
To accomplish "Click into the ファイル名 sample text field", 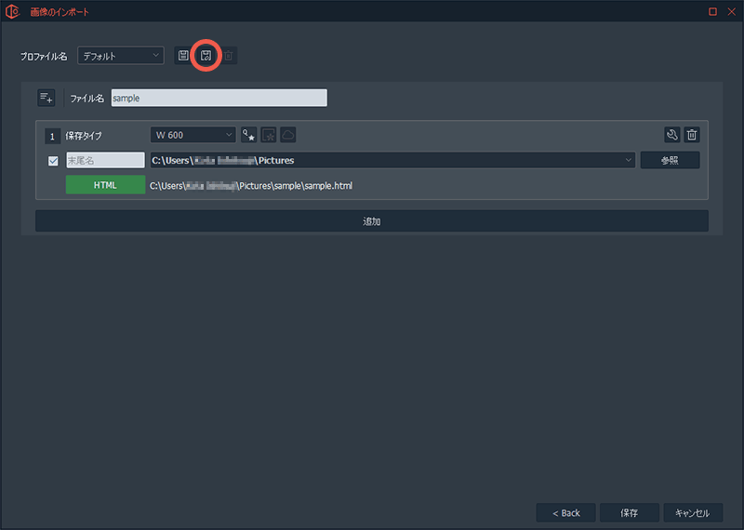I will [219, 98].
